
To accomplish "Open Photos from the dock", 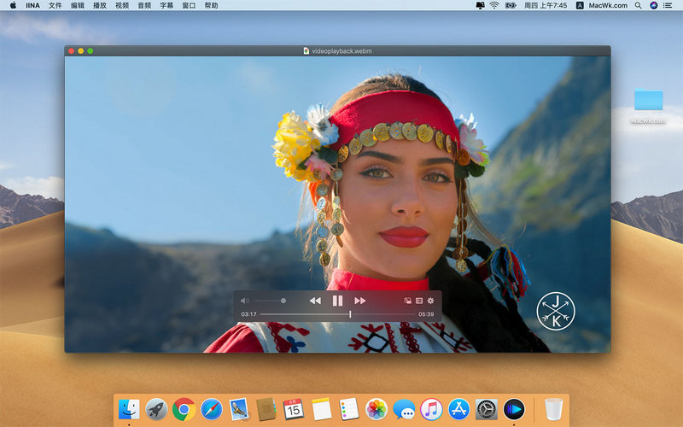I will (377, 409).
